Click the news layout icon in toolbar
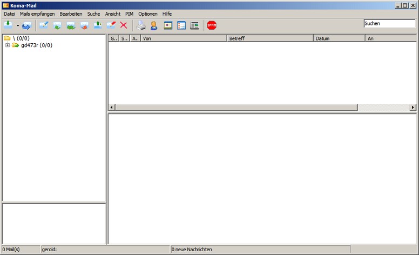The height and width of the screenshot is (255, 419). pos(194,25)
